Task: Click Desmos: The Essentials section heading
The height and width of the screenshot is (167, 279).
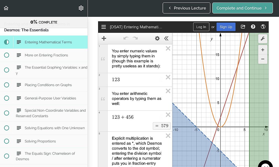Action: [x=26, y=30]
